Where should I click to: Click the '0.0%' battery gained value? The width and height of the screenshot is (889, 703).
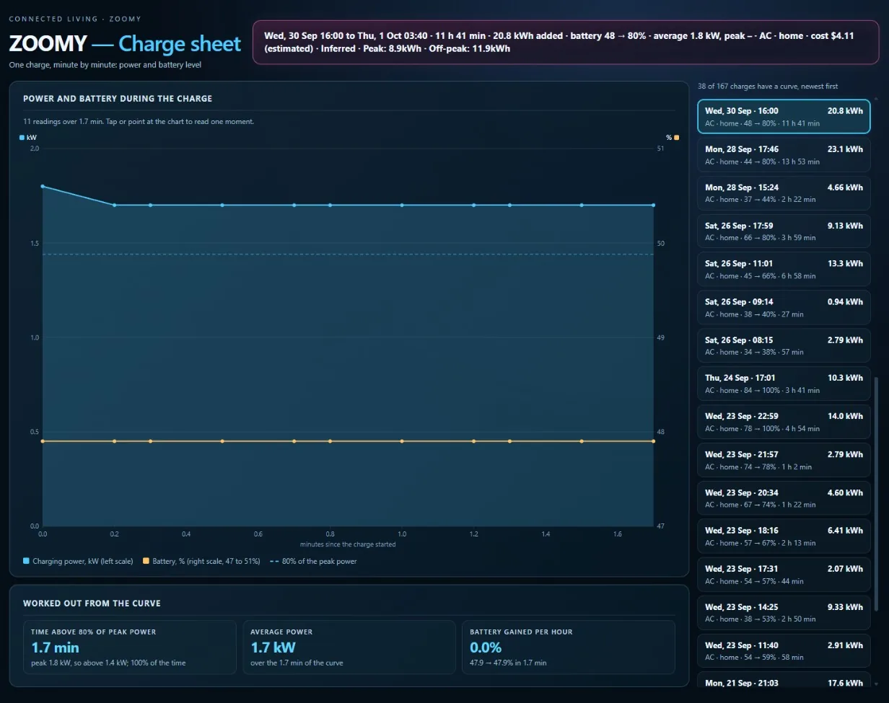coord(486,647)
